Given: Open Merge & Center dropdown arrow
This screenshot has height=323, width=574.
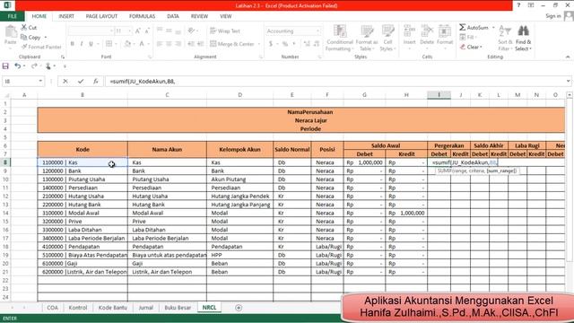Looking at the screenshot, I should click(x=259, y=44).
